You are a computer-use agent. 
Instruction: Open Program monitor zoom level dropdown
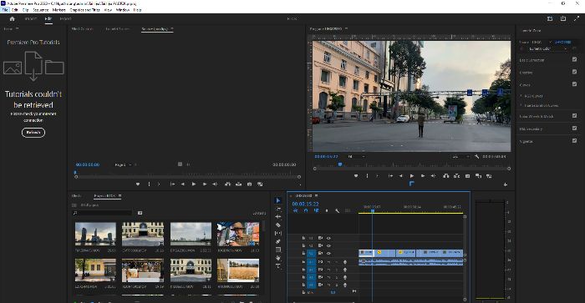[356, 157]
